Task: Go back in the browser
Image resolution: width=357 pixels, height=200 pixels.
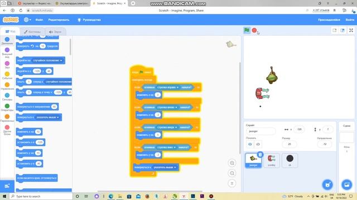Action: click(x=4, y=11)
